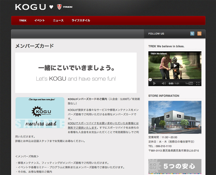Click the メンバーズカード page heading

pos(35,46)
